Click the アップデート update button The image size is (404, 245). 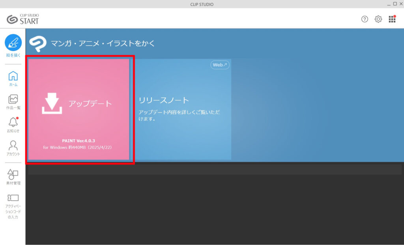coord(79,109)
